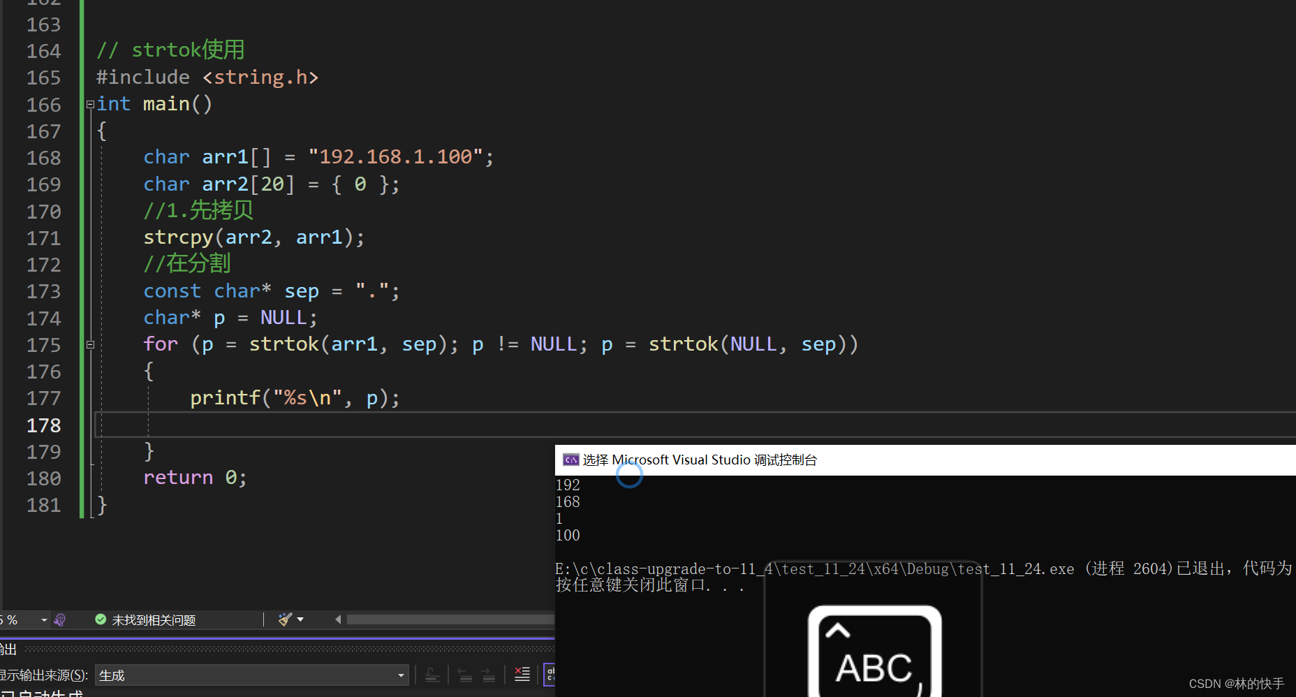Click the //1.先拷贝 comment
Screen dimensions: 1296x697
198,210
